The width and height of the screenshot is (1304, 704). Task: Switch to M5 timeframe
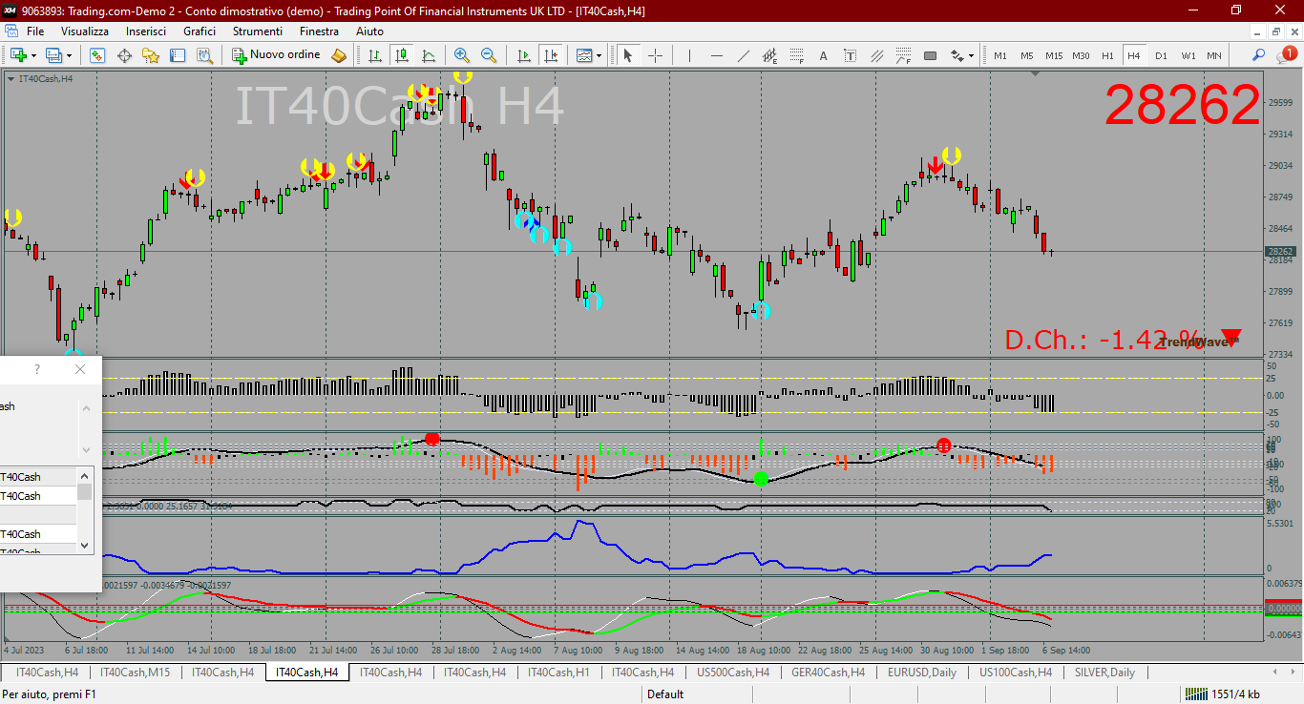click(x=1026, y=55)
